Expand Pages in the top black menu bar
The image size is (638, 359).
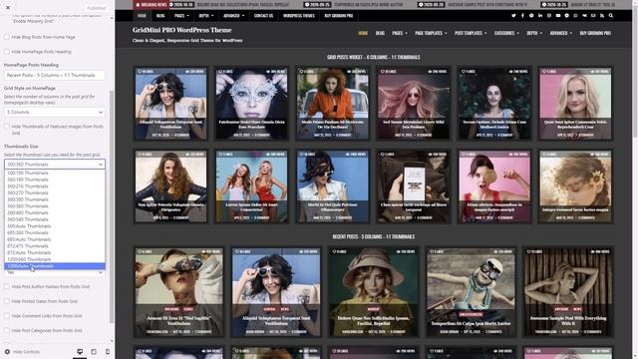(181, 16)
